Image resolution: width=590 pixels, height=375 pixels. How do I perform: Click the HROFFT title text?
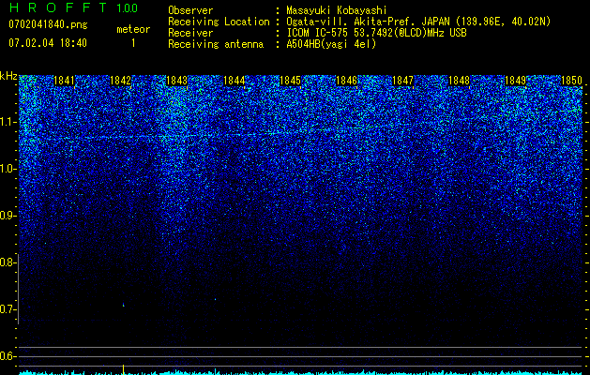coord(57,7)
